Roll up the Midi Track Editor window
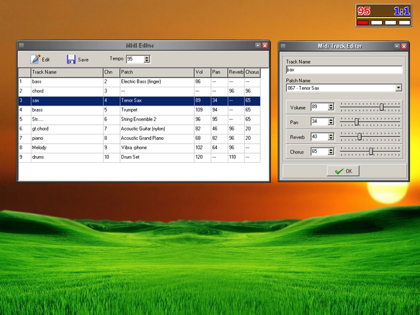Image resolution: width=420 pixels, height=315 pixels. tap(397, 46)
